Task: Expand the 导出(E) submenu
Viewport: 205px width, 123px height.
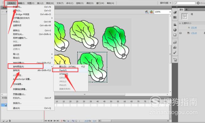Action: (x=31, y=58)
